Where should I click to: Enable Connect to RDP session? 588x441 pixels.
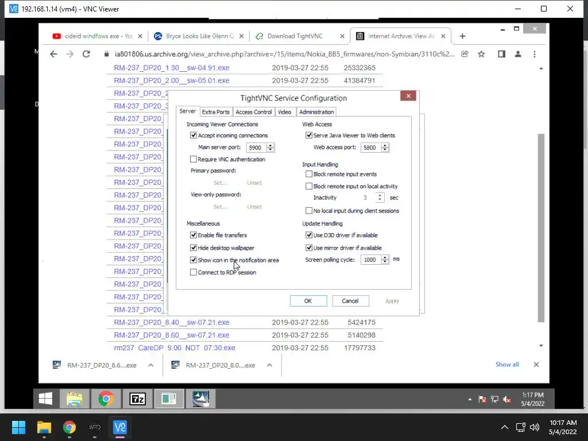pos(194,272)
